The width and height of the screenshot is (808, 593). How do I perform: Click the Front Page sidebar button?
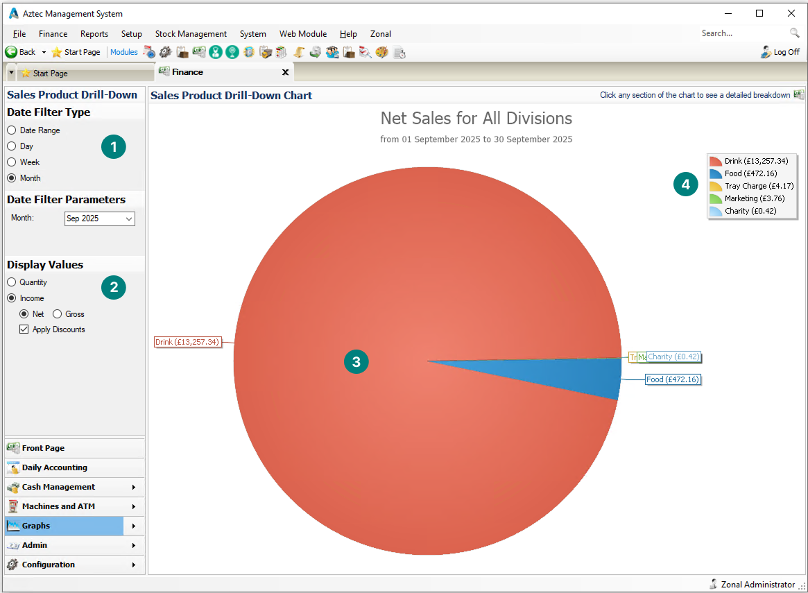click(43, 448)
